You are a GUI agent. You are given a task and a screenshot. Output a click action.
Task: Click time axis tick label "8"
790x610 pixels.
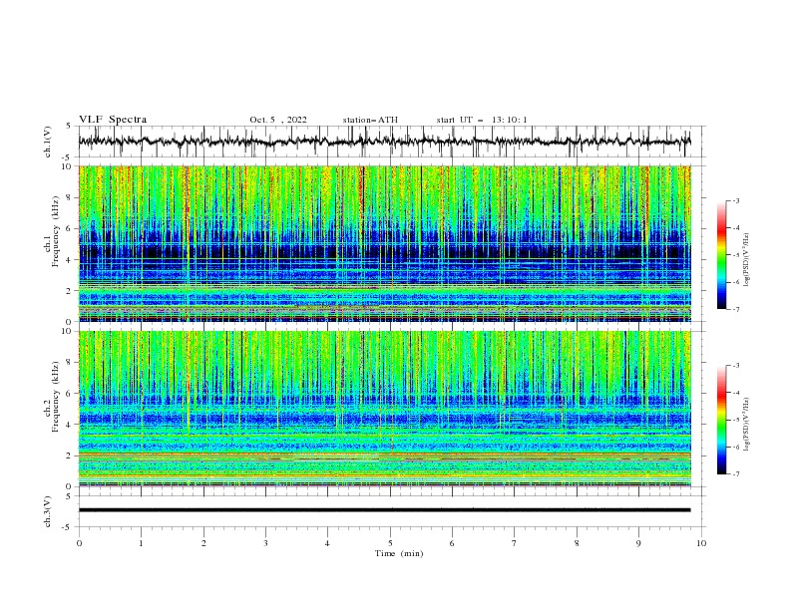(x=577, y=543)
